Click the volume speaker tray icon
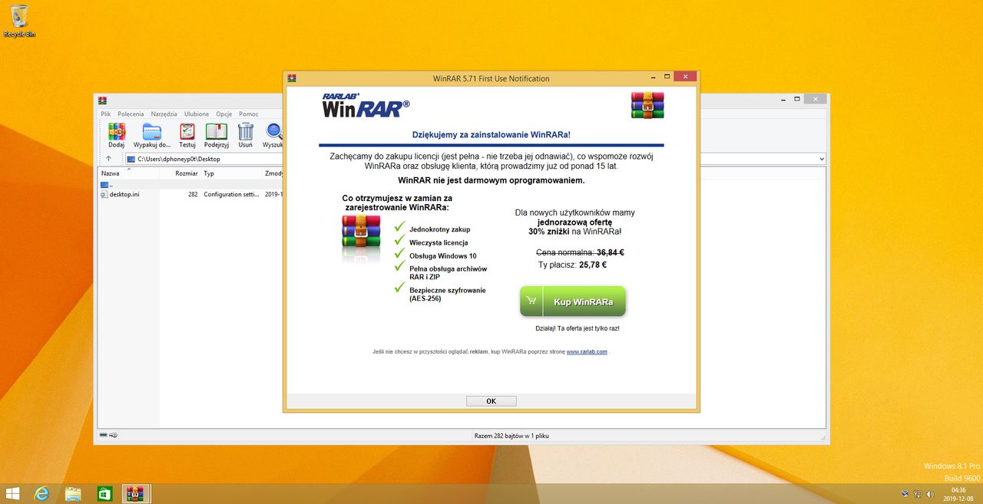 pos(930,494)
